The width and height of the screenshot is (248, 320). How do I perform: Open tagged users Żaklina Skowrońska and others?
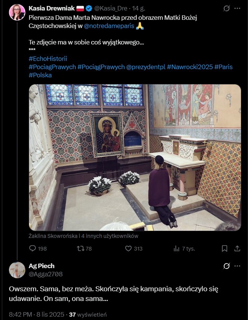point(83,236)
